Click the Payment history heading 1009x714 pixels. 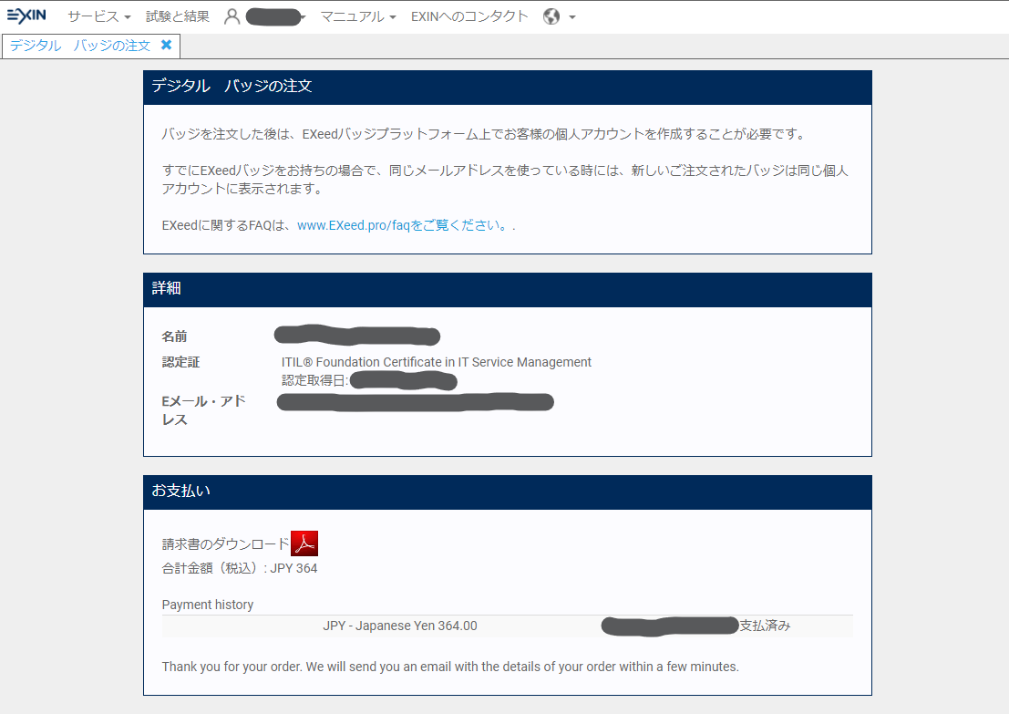pyautogui.click(x=207, y=605)
